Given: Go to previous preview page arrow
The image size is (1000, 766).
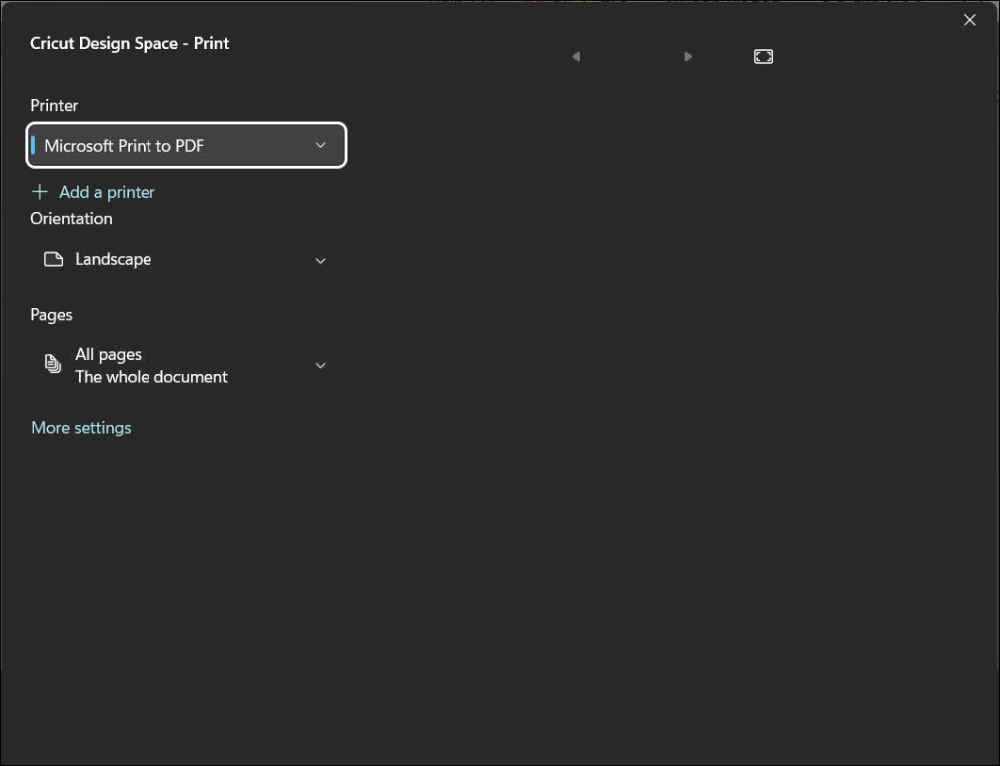Looking at the screenshot, I should point(576,57).
